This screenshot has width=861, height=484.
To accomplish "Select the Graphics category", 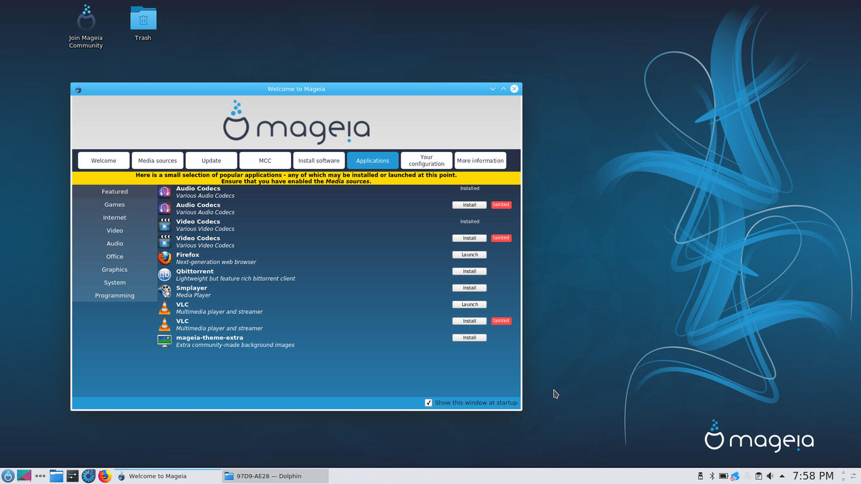I will [115, 269].
